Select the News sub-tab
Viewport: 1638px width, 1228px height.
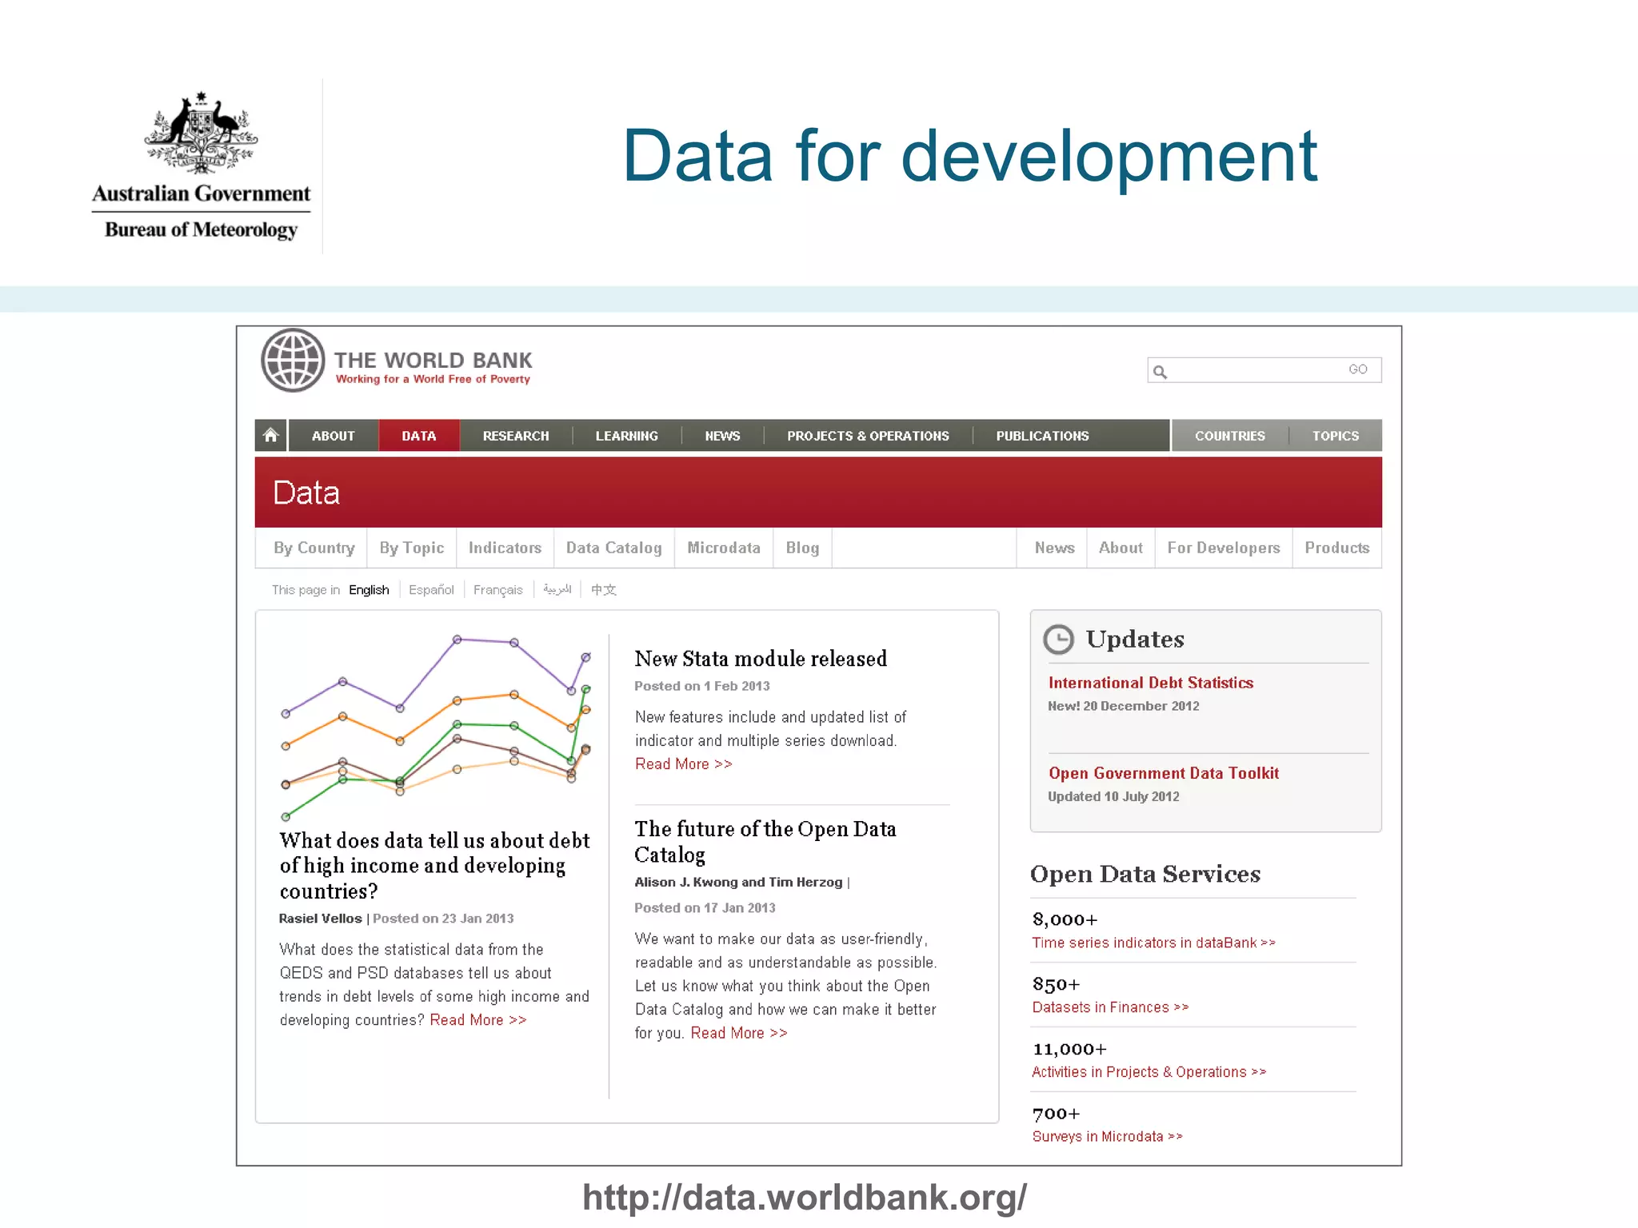1054,548
